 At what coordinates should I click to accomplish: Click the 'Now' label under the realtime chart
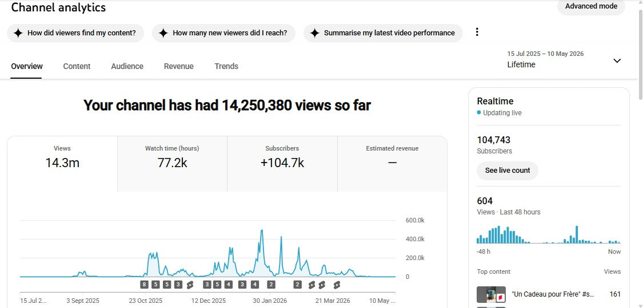pyautogui.click(x=614, y=252)
